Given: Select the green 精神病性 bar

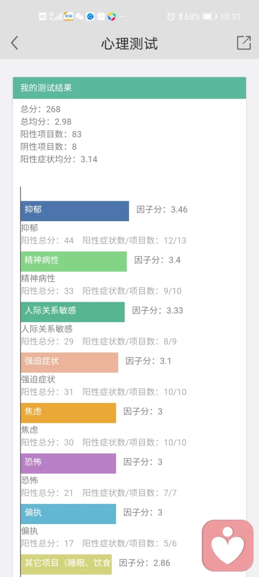Looking at the screenshot, I should pyautogui.click(x=74, y=261).
